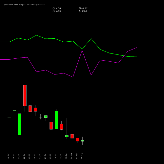Click the 04 Aug date label
Viewport: 164px width, 164px height.
pos(71,156)
